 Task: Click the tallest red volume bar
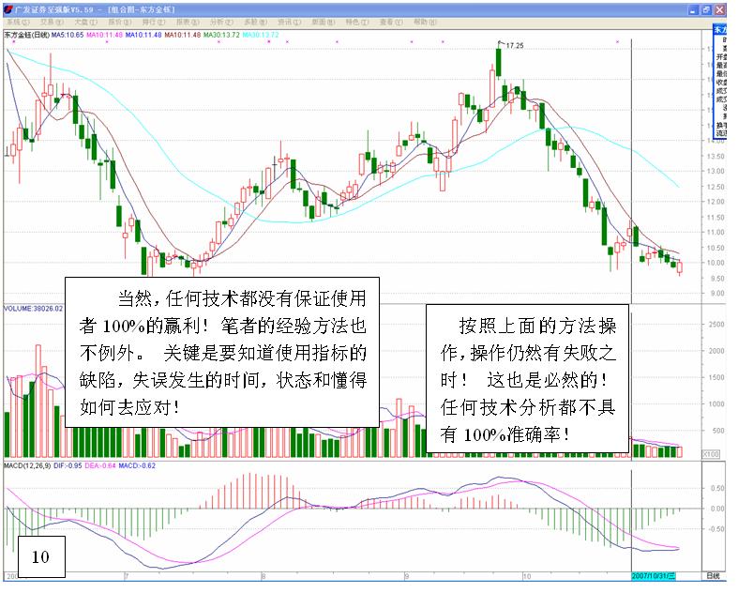[38, 402]
